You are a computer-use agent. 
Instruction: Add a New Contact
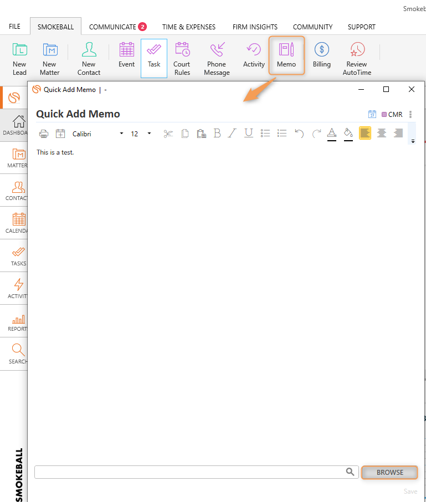click(89, 59)
